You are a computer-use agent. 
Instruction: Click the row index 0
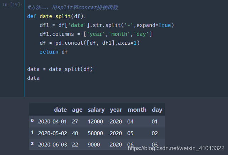(x=32, y=121)
